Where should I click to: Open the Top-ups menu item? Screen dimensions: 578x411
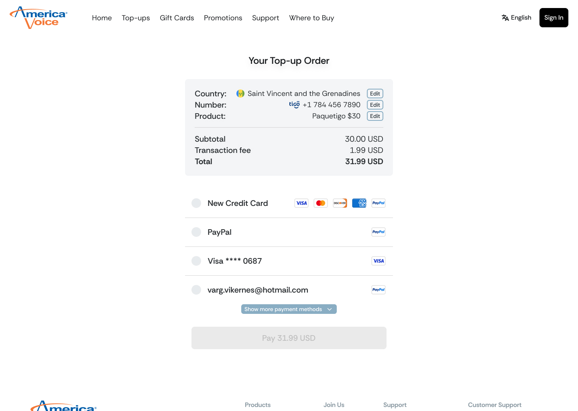[136, 18]
